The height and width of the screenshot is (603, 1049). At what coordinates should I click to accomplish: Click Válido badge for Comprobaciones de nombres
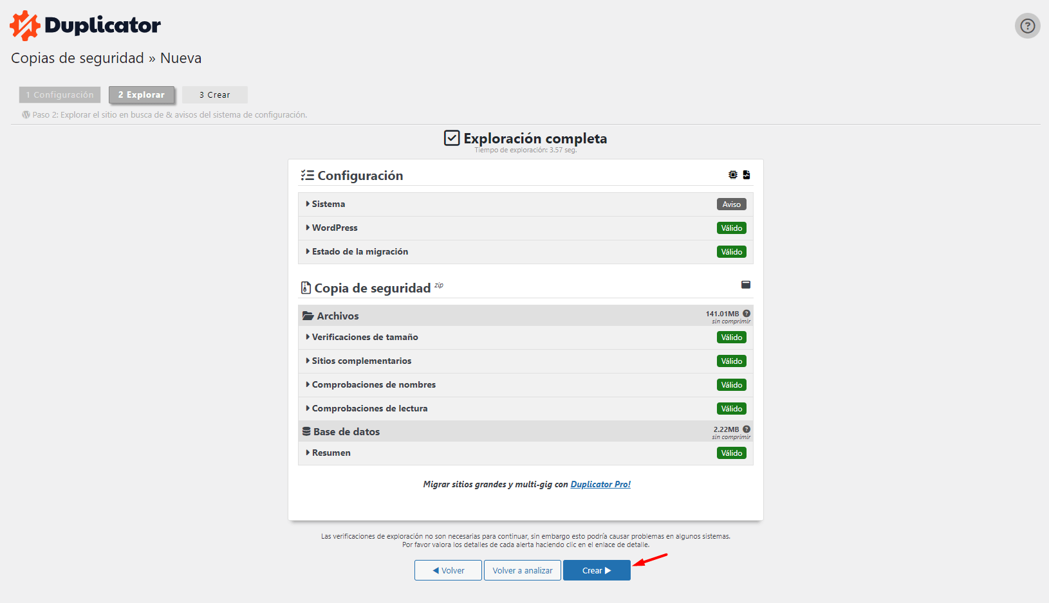[x=732, y=385]
